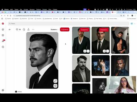Open the dancing couple pin

[101, 65]
